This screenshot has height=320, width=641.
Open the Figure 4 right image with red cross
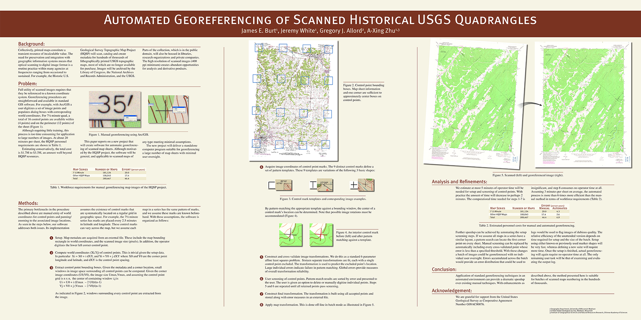[x=321, y=235]
